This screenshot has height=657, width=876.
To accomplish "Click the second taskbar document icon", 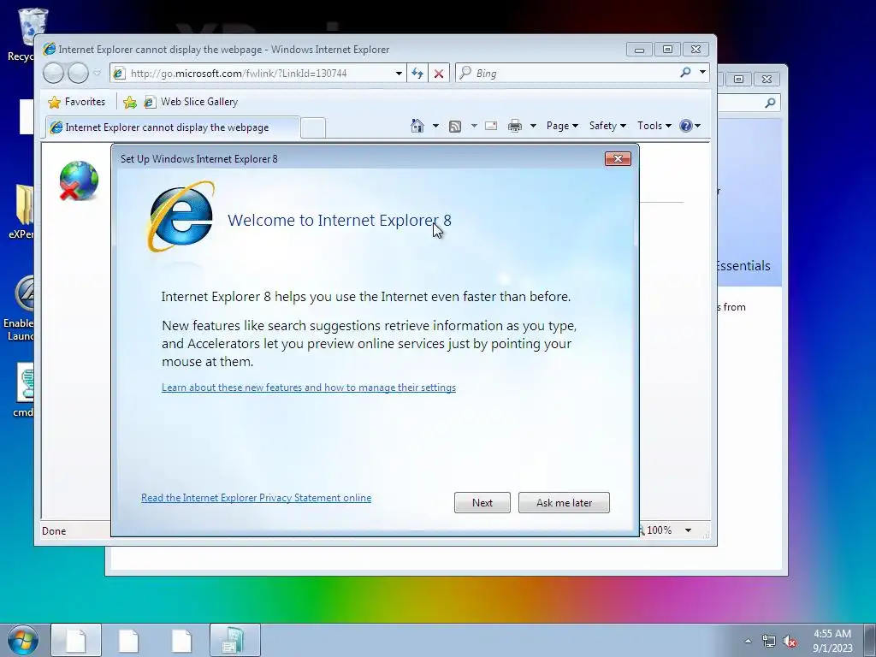I will pyautogui.click(x=128, y=640).
